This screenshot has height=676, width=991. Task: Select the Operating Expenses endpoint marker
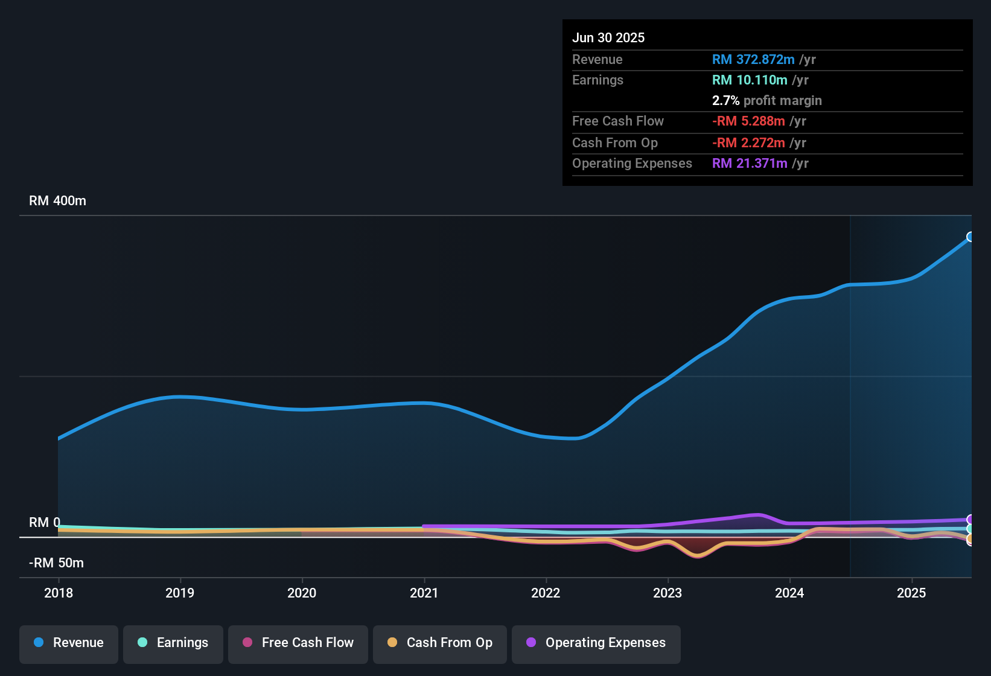pos(970,517)
